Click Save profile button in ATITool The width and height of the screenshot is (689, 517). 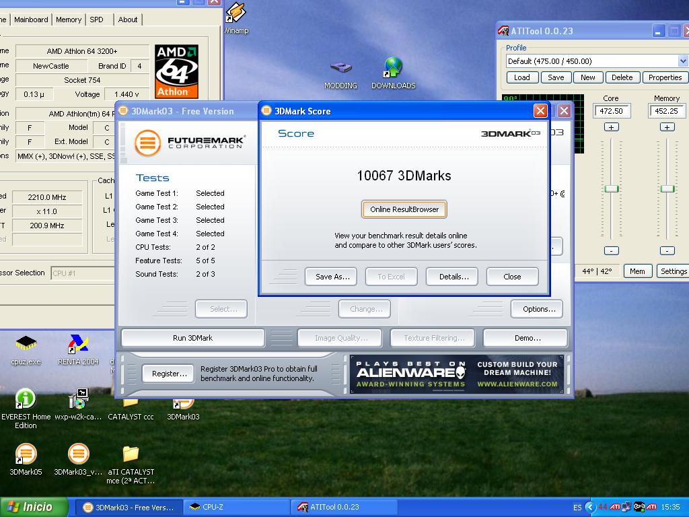(x=556, y=77)
